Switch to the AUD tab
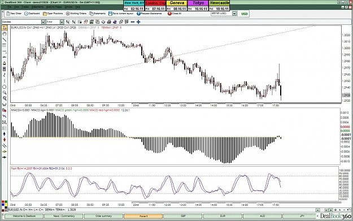 [x=262, y=216]
